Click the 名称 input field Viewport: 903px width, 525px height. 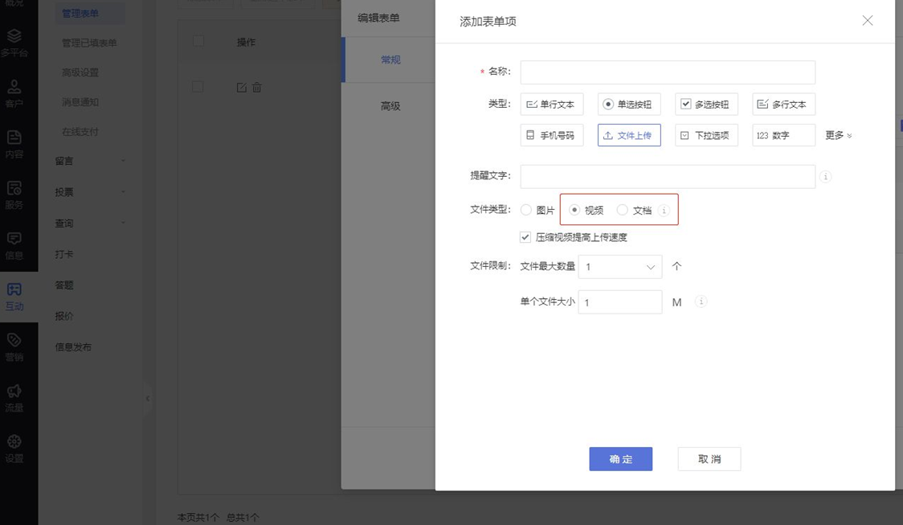(668, 72)
